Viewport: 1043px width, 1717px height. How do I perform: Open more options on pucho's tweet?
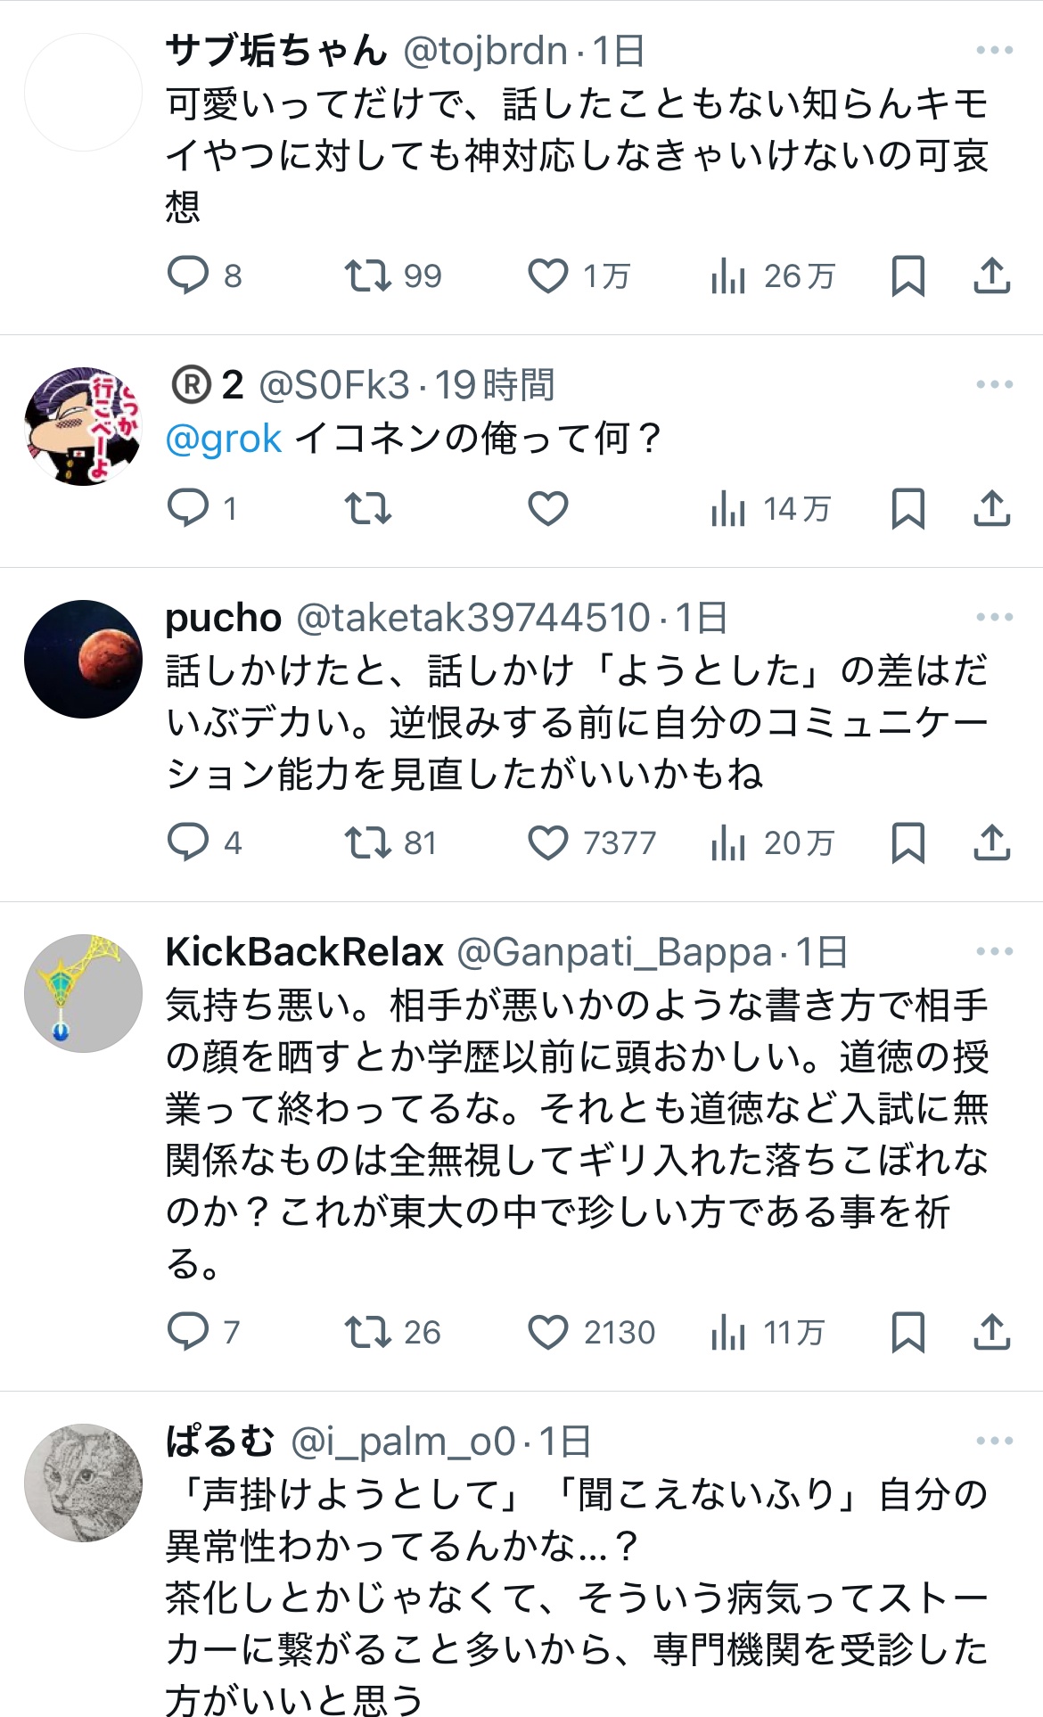(994, 617)
